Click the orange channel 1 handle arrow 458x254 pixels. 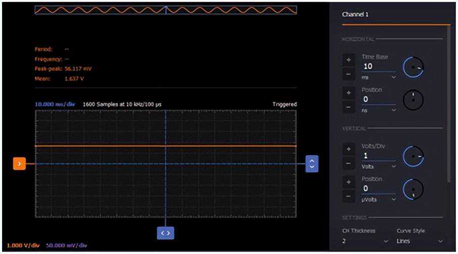point(19,164)
